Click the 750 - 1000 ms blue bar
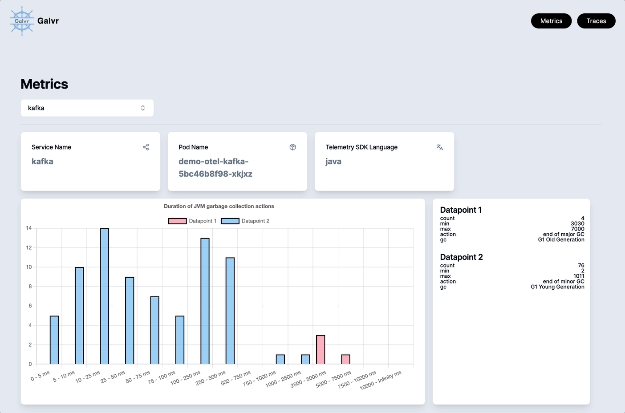 click(280, 360)
